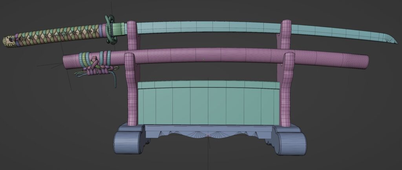
Task: Select the engraved pommel cap at handle end
Action: 9,42
